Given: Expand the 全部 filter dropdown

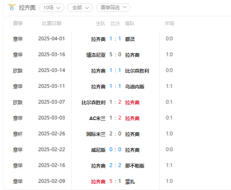Looking at the screenshot, I should click(80, 7).
